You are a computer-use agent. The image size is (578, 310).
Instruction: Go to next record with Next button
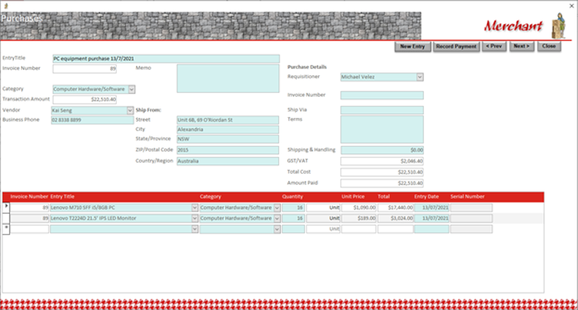click(x=521, y=46)
